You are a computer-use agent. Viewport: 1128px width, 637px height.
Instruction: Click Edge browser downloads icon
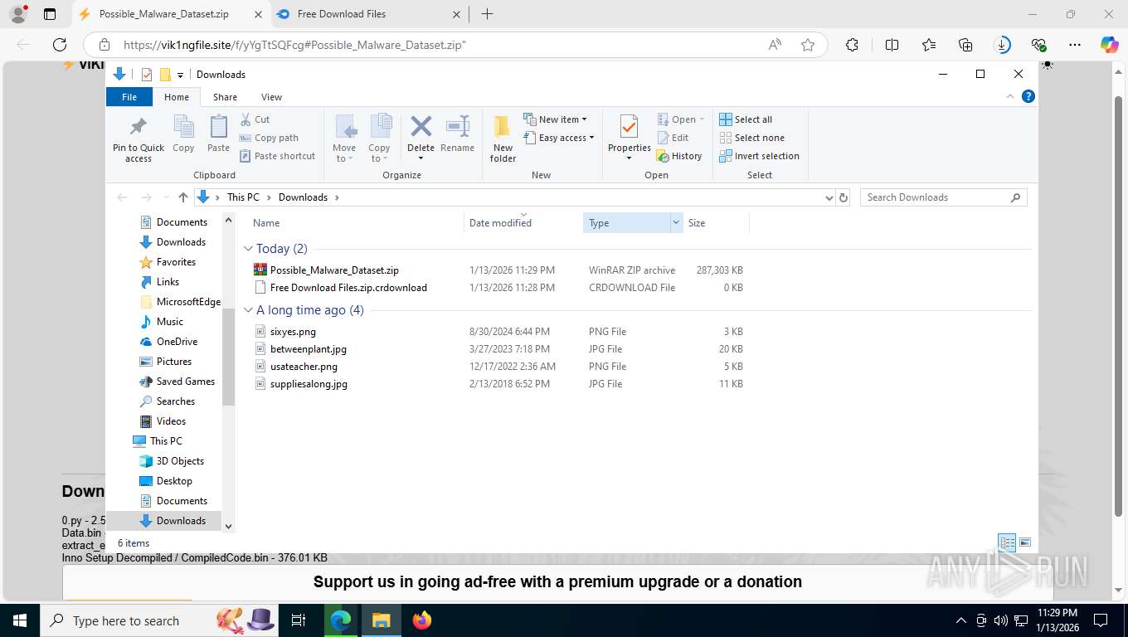coord(1002,45)
